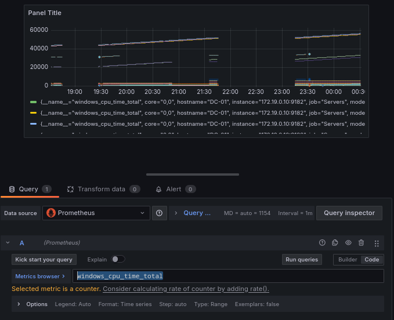Click Legend: Auto option text
Viewport: 394px width, 320px height.
click(73, 304)
